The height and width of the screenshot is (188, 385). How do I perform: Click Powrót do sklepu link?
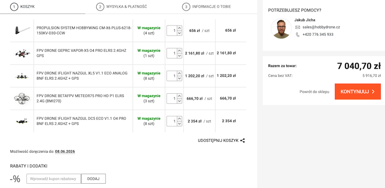click(x=314, y=92)
